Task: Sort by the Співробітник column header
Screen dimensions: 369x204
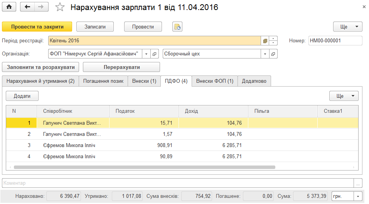Action: tap(73, 111)
